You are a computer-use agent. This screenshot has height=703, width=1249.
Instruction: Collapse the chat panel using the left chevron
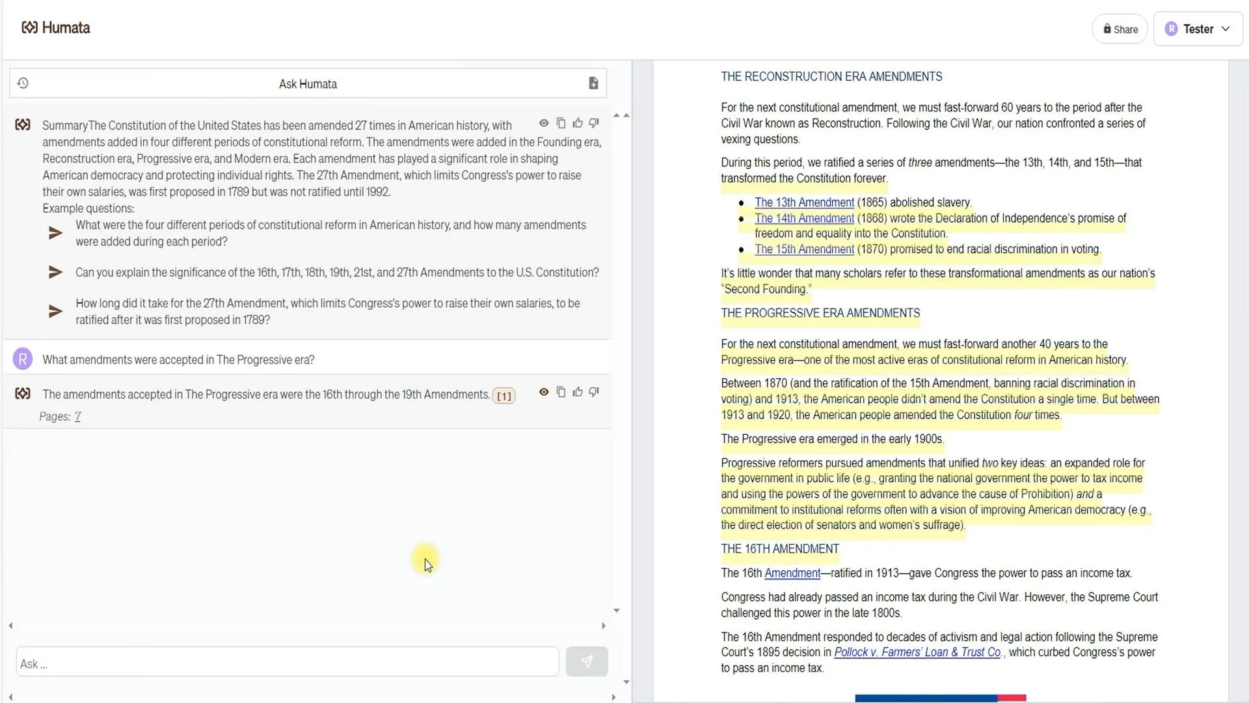[10, 626]
